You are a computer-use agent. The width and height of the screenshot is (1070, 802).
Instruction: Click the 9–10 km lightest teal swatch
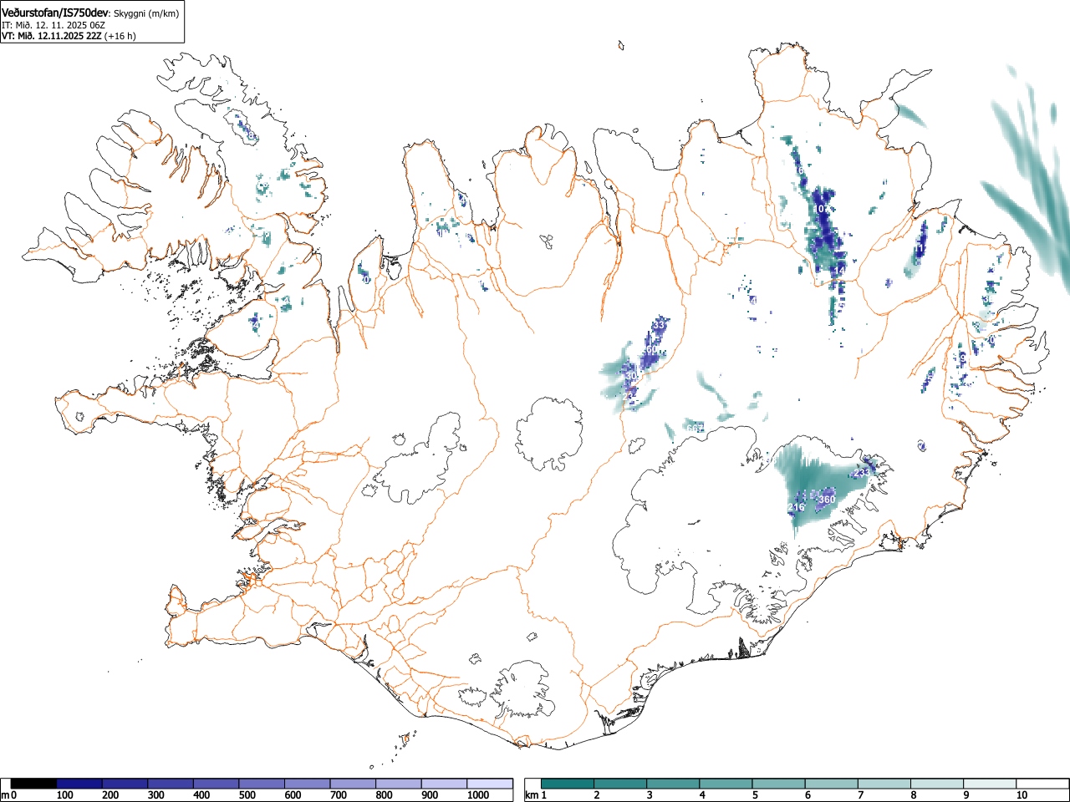point(991,784)
